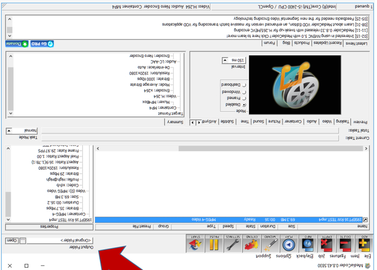Viewport: 377px width, 270px height.
Task: Switch to the Forum tab
Action: pyautogui.click(x=269, y=43)
